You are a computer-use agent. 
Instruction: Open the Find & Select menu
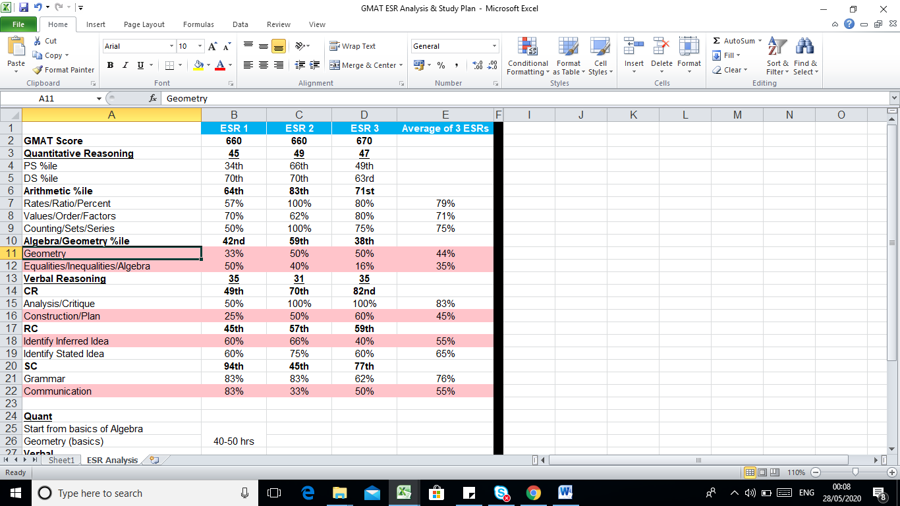[806, 56]
